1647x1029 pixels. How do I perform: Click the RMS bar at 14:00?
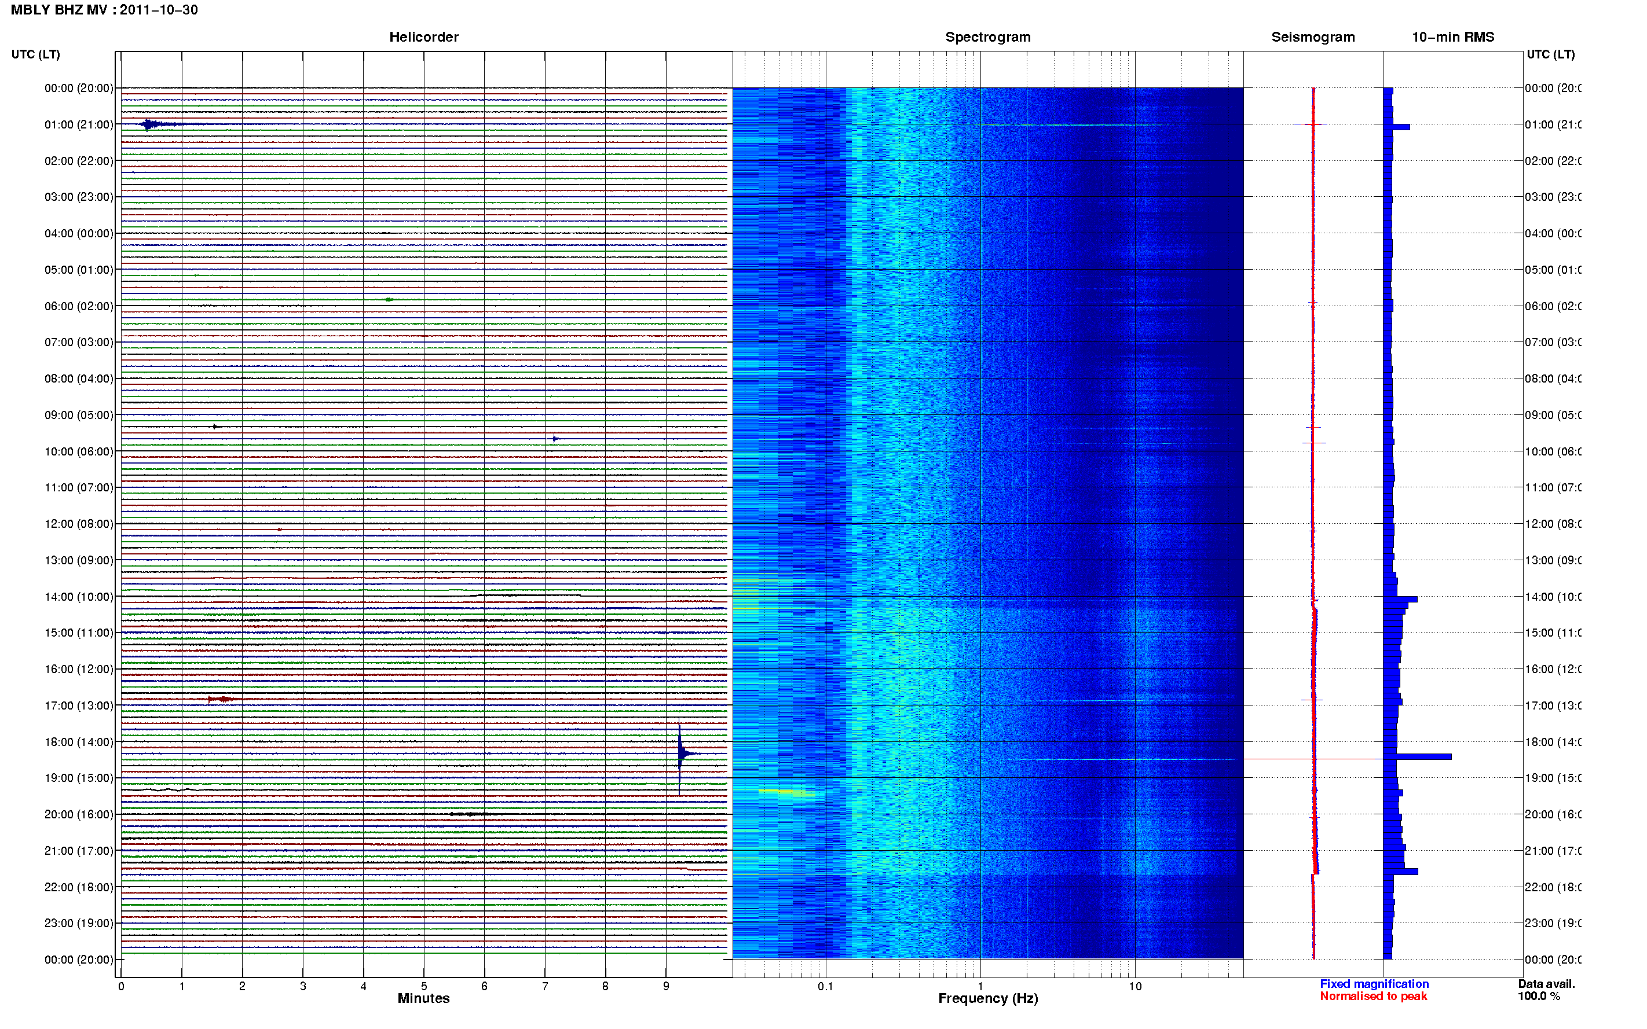[1400, 600]
